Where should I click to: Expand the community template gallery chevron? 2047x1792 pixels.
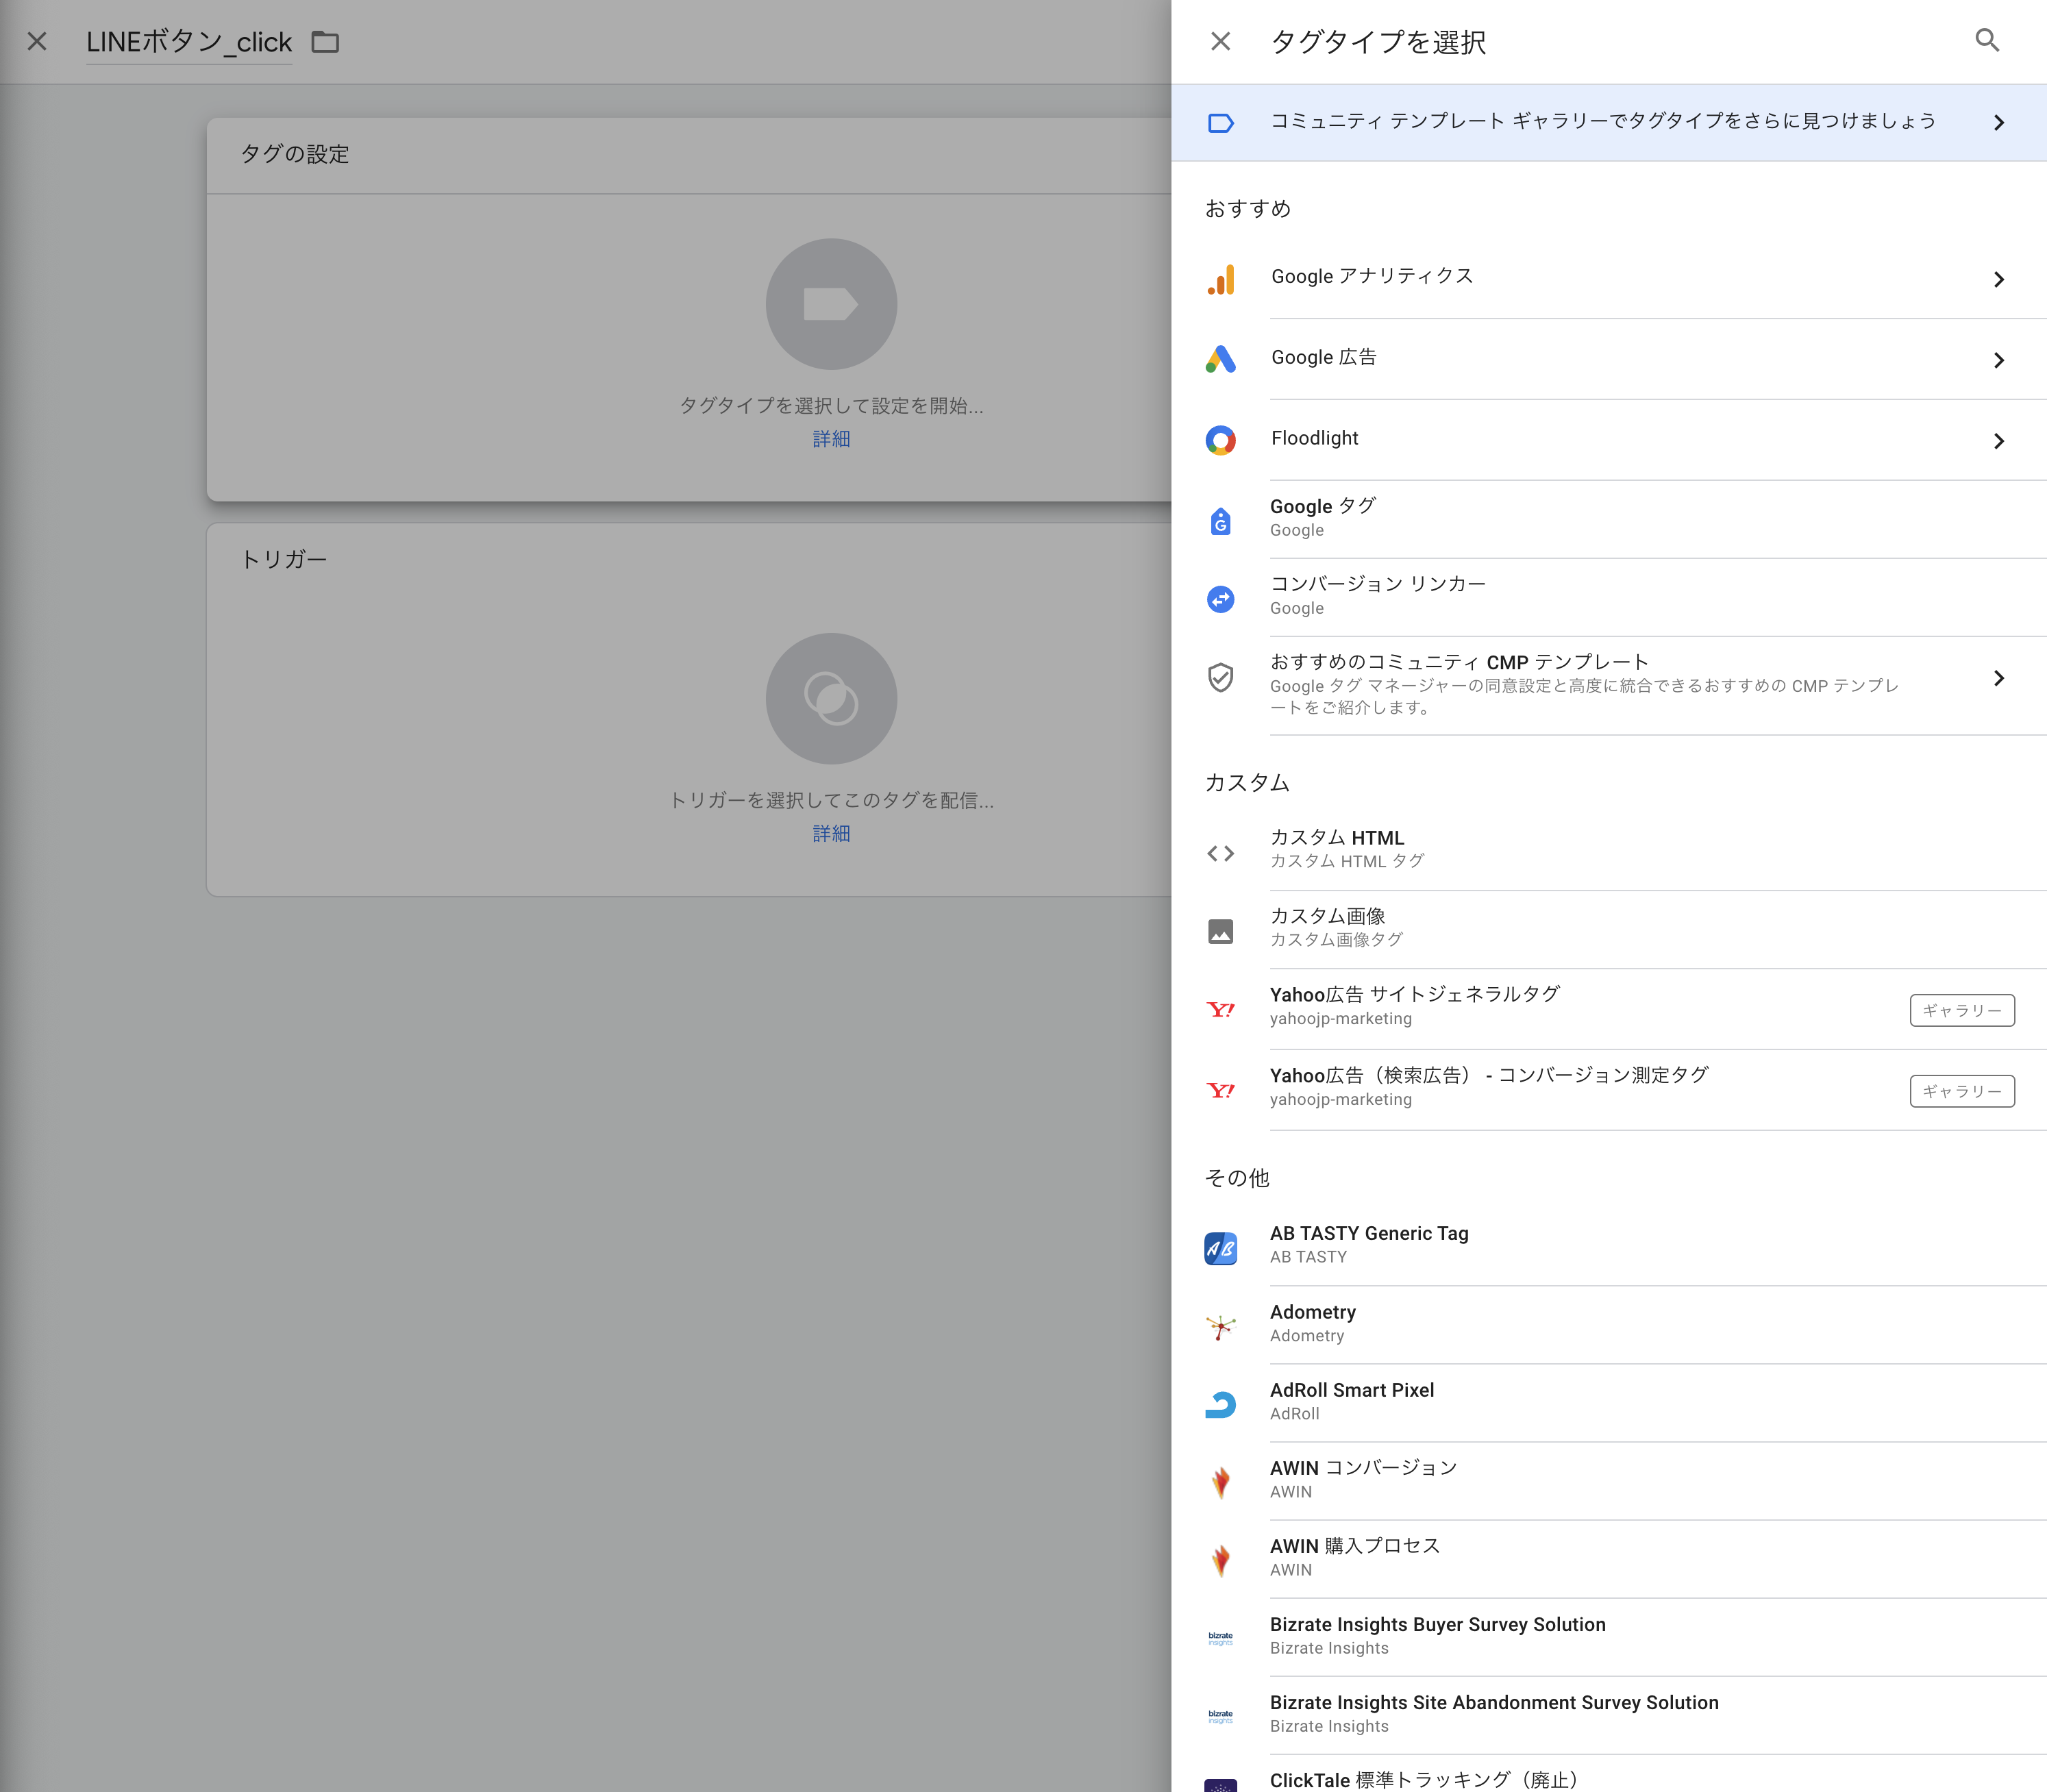pos(1998,123)
